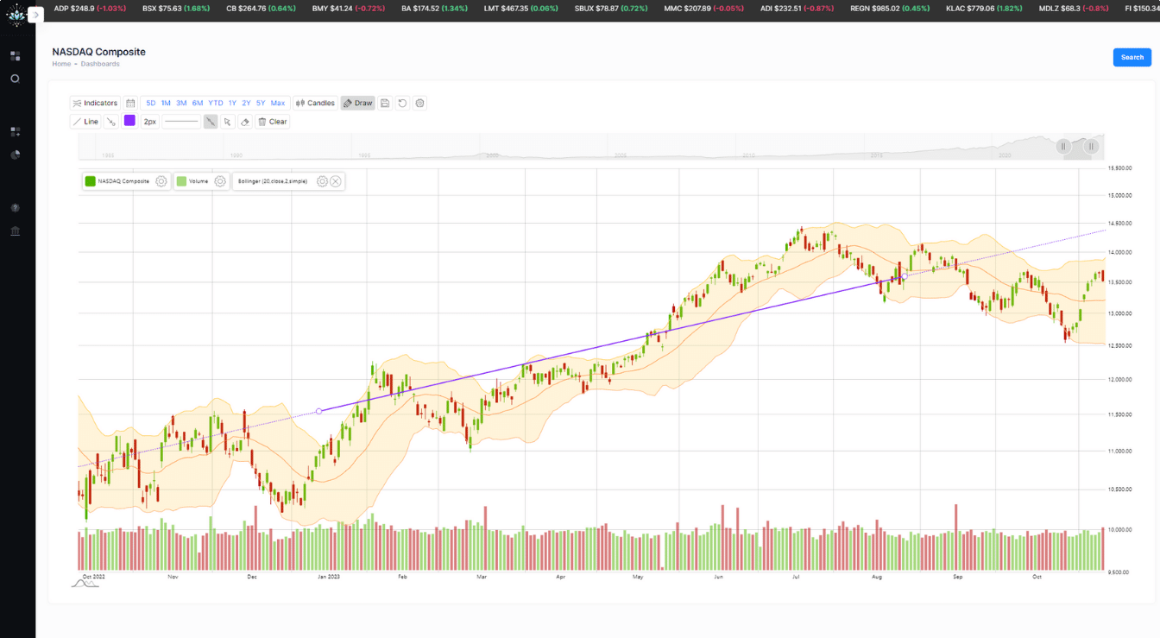Viewport: 1160px width, 638px height.
Task: Click the light green Volume series swatch
Action: pyautogui.click(x=181, y=181)
